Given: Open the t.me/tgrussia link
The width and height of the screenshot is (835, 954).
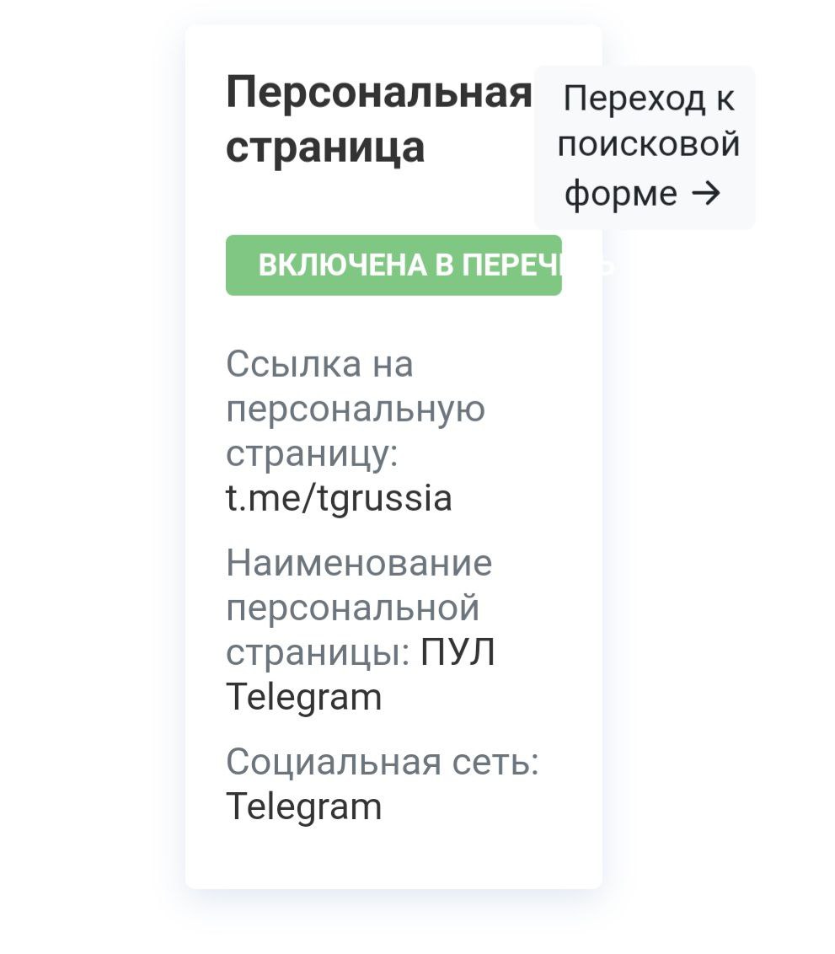Looking at the screenshot, I should click(339, 498).
